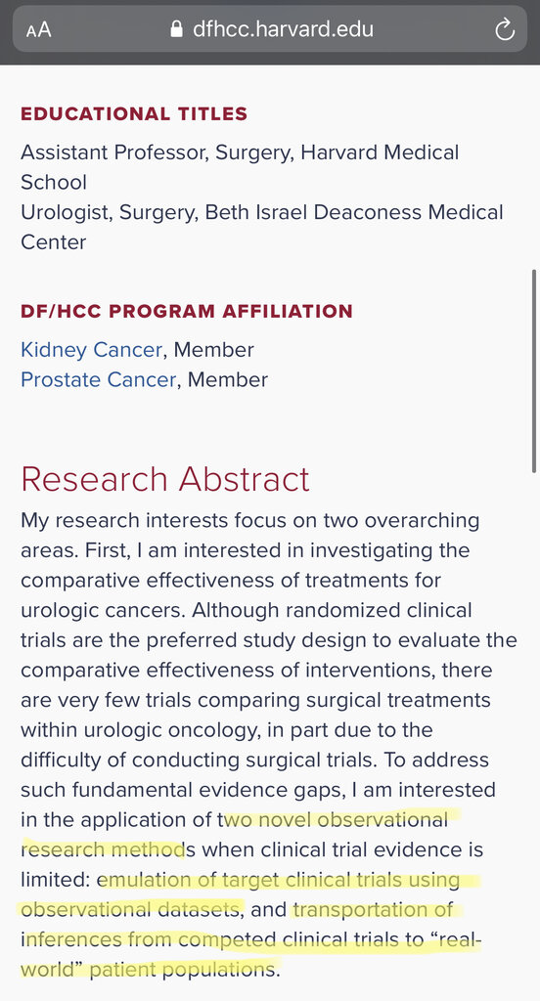Tap the Educational Titles heading
The height and width of the screenshot is (1001, 540).
tap(134, 114)
